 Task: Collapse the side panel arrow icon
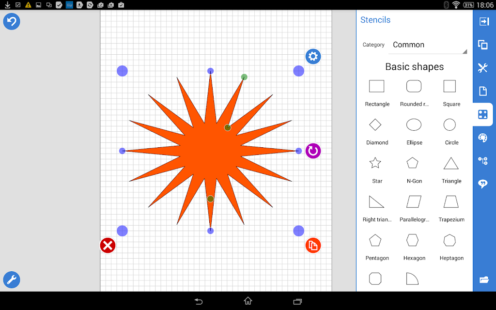pyautogui.click(x=484, y=21)
